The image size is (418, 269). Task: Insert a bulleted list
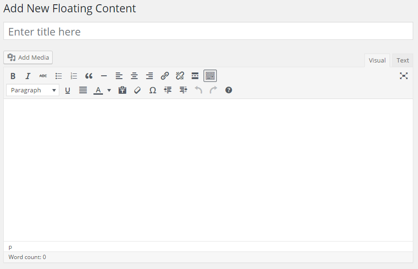point(58,76)
